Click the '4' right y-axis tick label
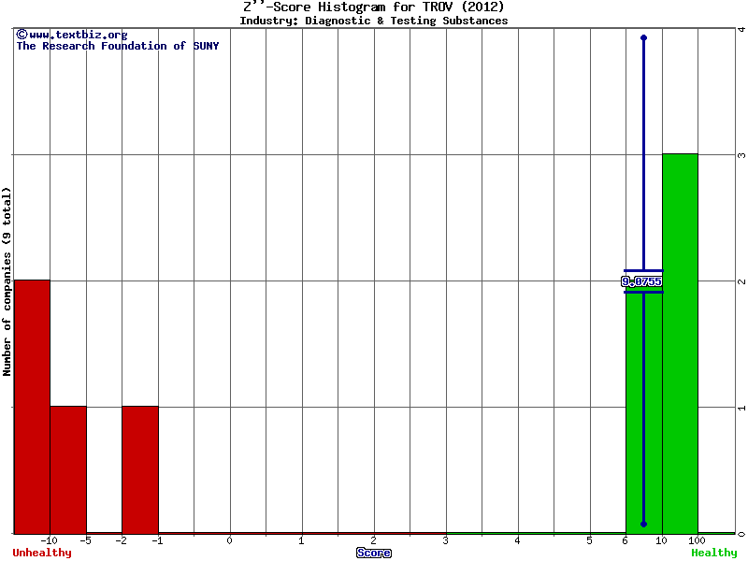The height and width of the screenshot is (561, 748). click(741, 30)
